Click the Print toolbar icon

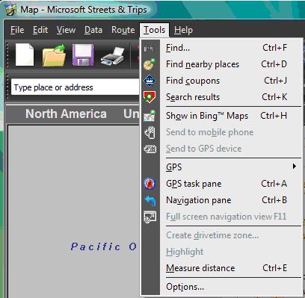click(x=113, y=57)
